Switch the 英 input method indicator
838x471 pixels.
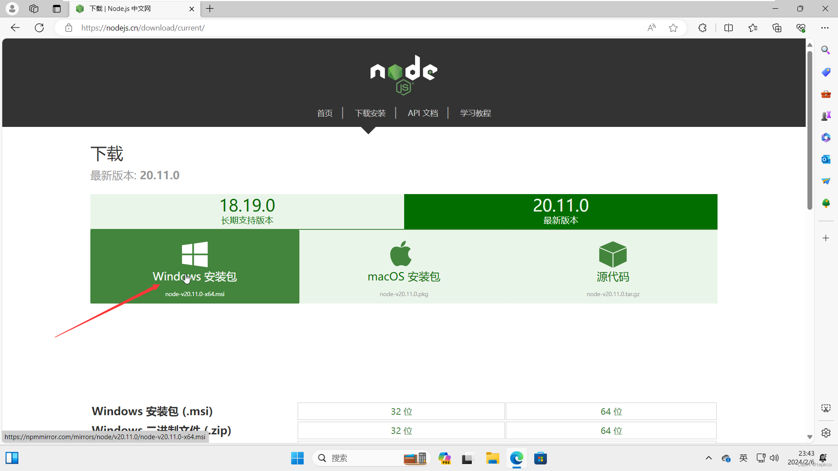pyautogui.click(x=743, y=458)
